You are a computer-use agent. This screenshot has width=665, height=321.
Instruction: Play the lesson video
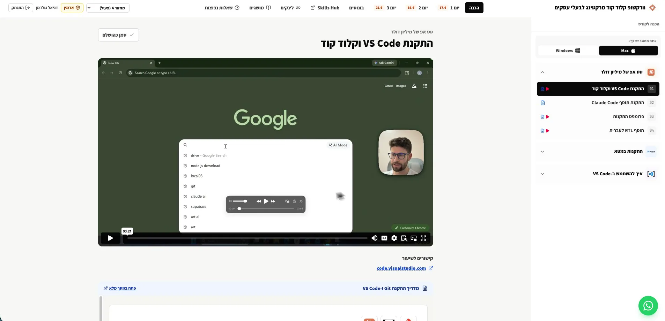click(x=110, y=238)
